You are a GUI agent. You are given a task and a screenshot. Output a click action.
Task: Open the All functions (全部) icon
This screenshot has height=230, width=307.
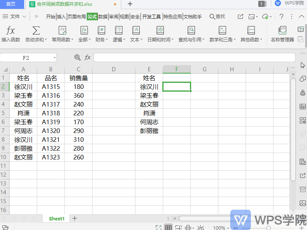coord(84,31)
